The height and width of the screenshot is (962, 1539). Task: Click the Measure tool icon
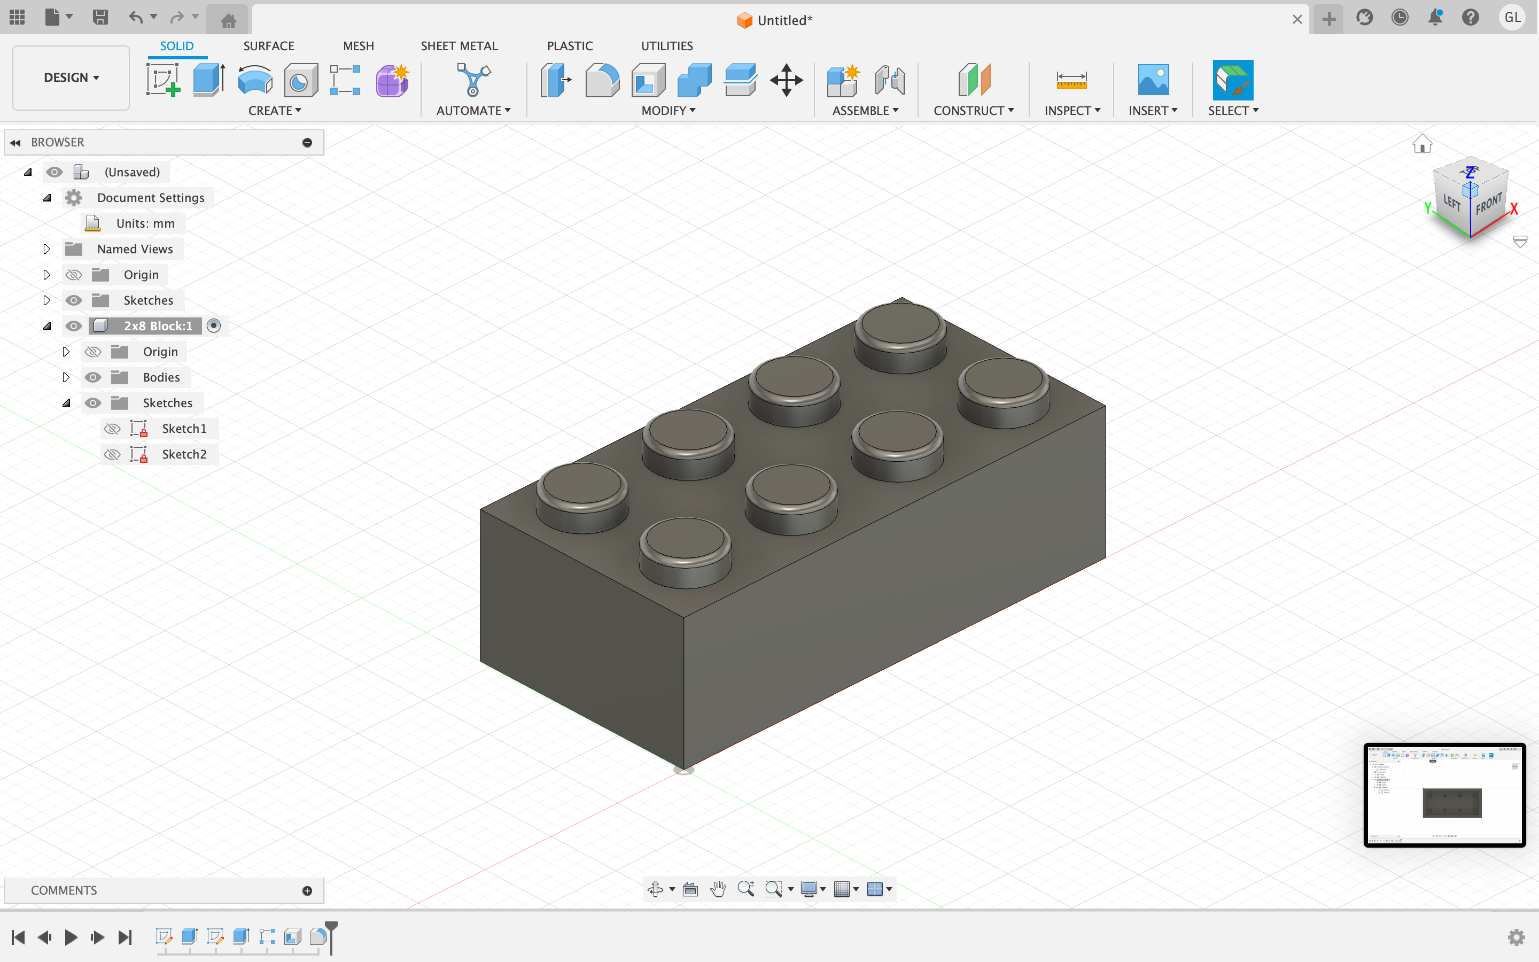[1071, 81]
